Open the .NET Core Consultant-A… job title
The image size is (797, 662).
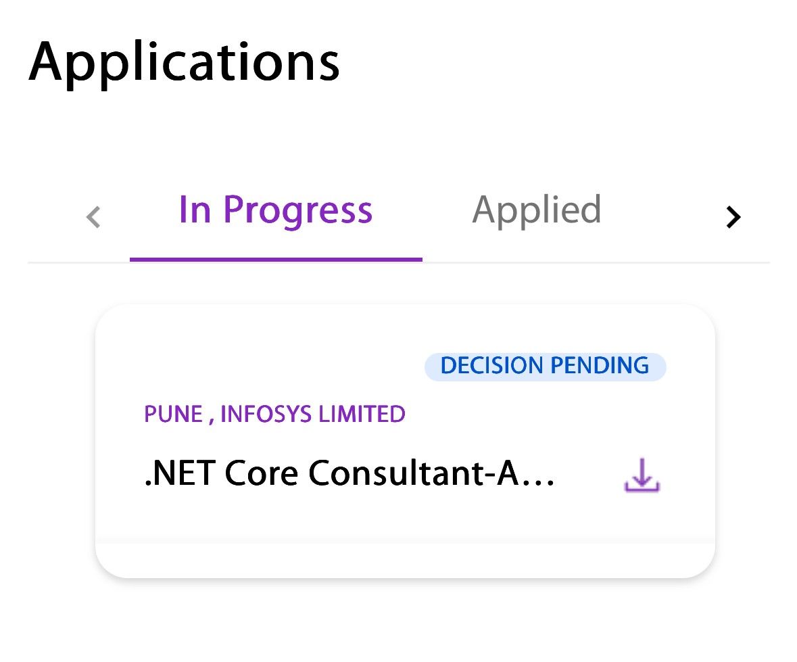(349, 473)
